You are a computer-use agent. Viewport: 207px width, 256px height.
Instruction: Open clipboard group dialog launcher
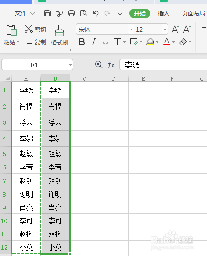70,50
